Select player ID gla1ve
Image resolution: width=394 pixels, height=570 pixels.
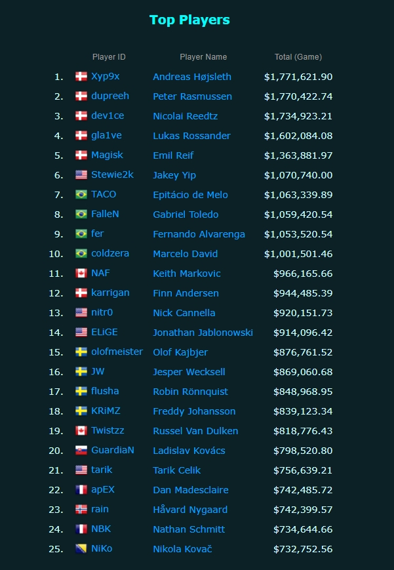[x=106, y=136]
